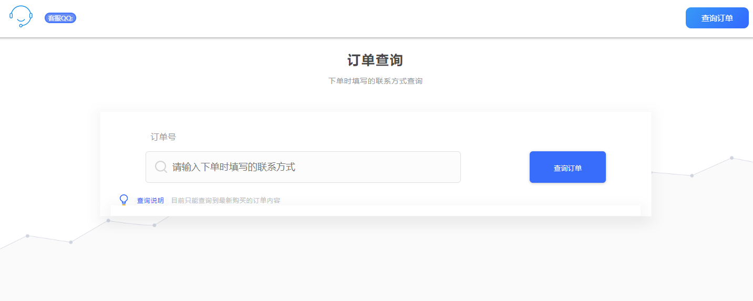This screenshot has width=753, height=301.
Task: Open the 查询说明 link
Action: pyautogui.click(x=150, y=201)
